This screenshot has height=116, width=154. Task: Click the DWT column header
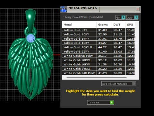coord(119,24)
